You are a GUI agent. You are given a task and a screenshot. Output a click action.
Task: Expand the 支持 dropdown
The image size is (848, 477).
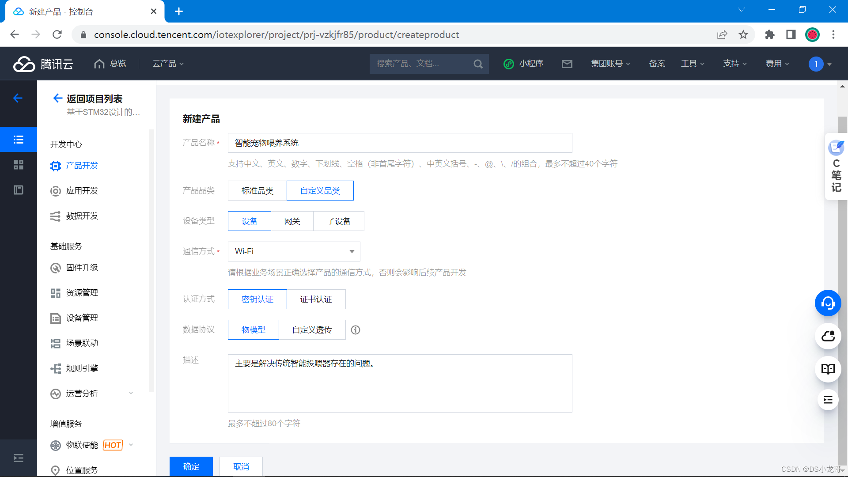click(x=735, y=64)
